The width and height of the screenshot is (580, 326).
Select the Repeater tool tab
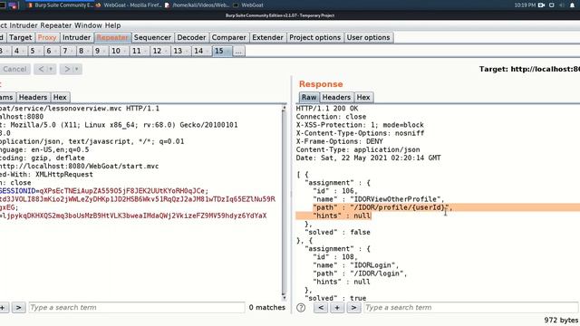[x=112, y=37]
